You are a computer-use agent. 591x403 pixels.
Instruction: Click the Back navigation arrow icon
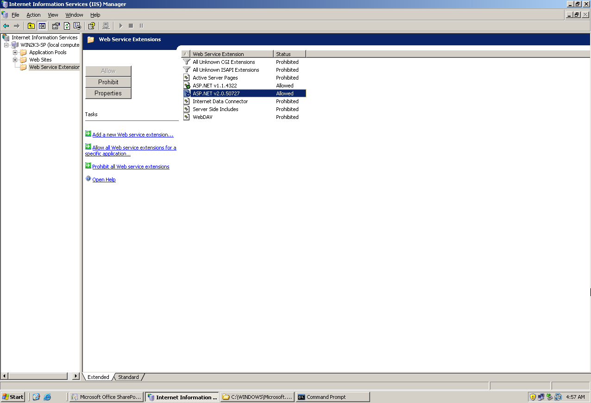6,26
